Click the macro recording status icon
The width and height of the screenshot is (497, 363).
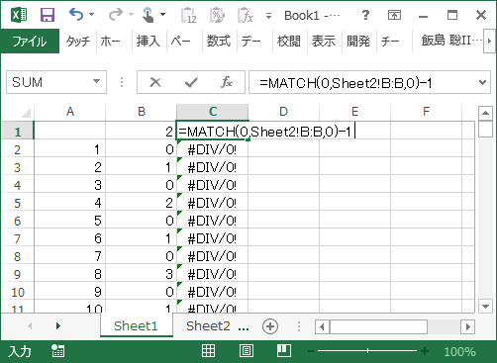pyautogui.click(x=57, y=351)
